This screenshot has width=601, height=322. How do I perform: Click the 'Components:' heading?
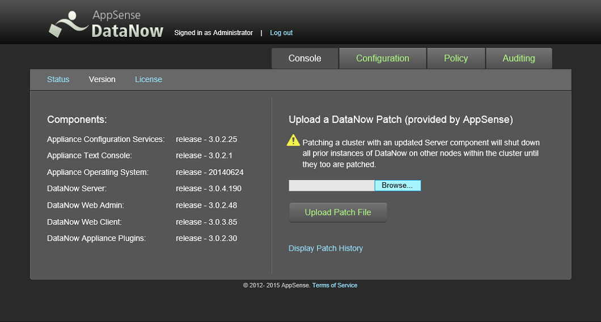click(x=77, y=120)
